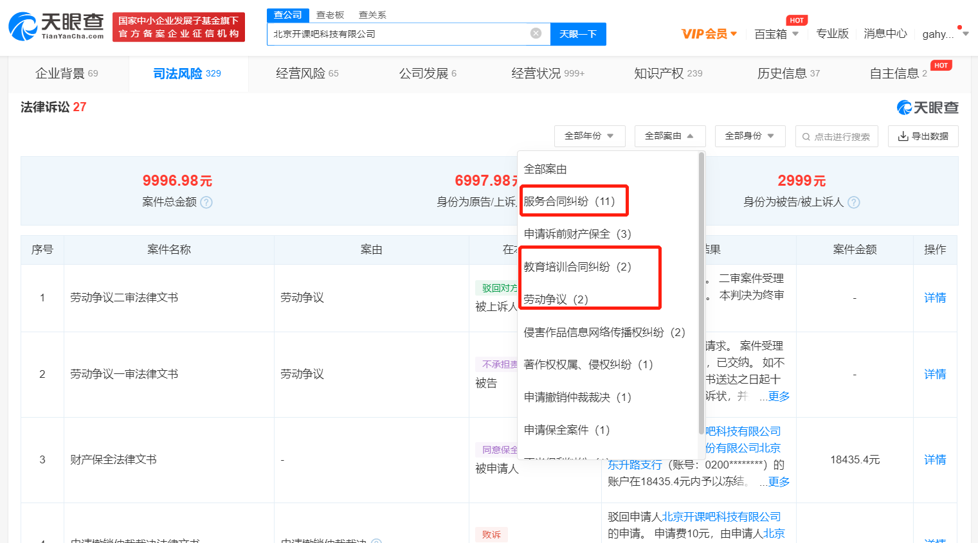Click the 败诉 tag in row 4
The width and height of the screenshot is (978, 543).
point(491,535)
